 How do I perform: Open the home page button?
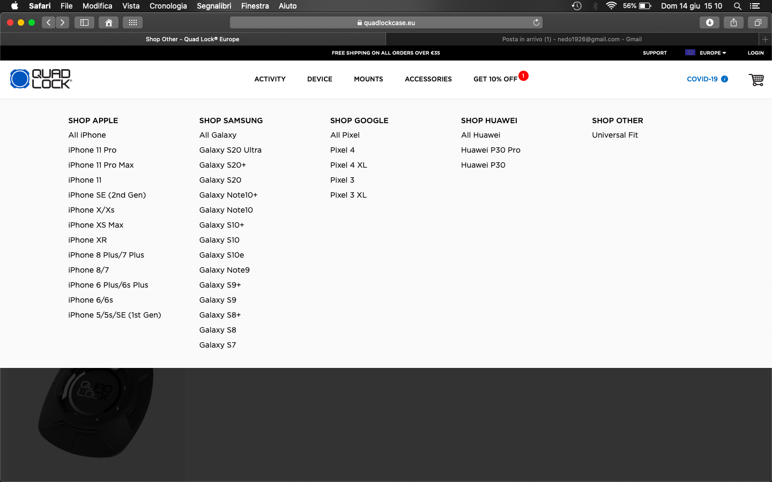coord(109,22)
